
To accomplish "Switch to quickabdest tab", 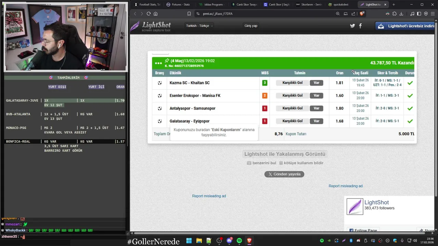I will click(340, 4).
